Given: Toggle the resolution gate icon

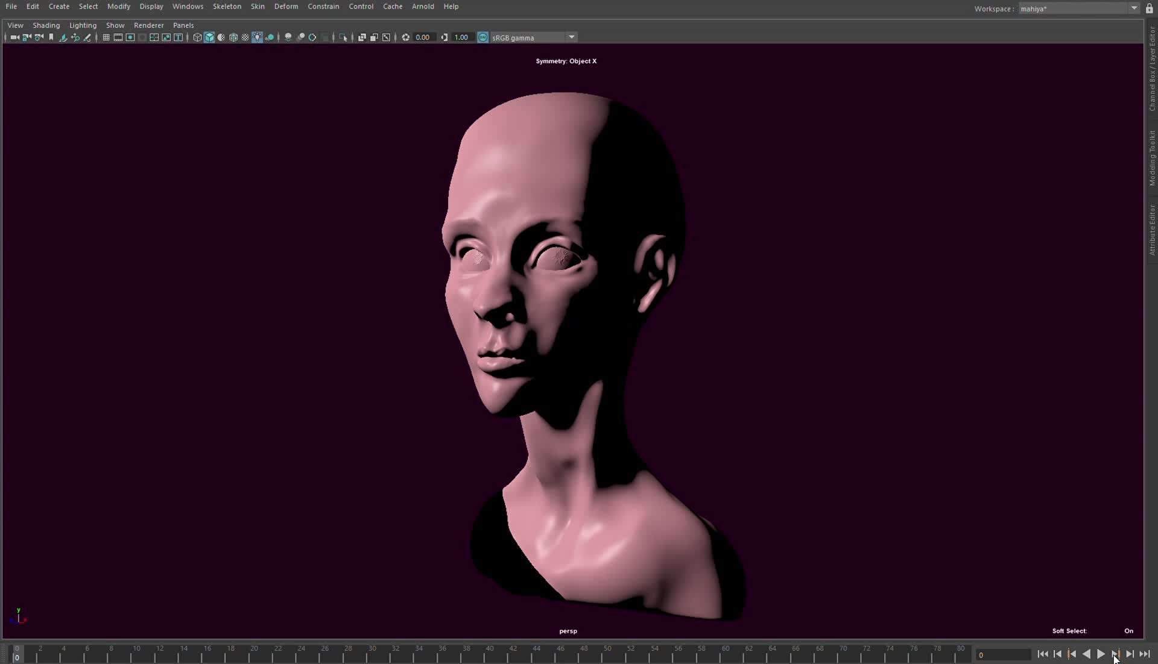Looking at the screenshot, I should 130,37.
